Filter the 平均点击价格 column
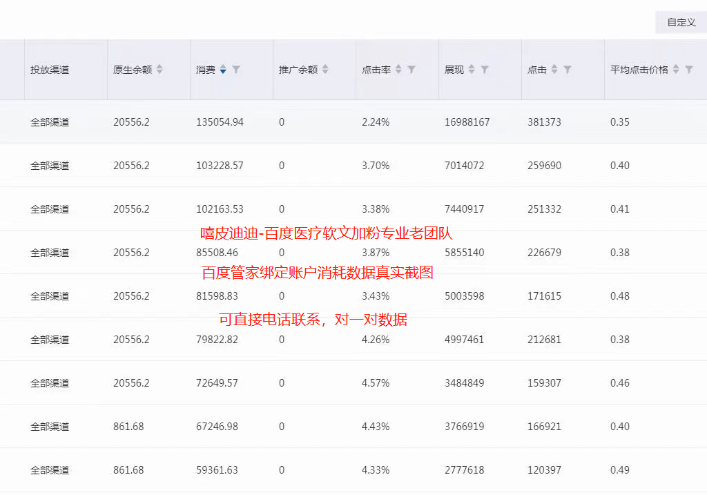This screenshot has width=707, height=495. [x=689, y=70]
